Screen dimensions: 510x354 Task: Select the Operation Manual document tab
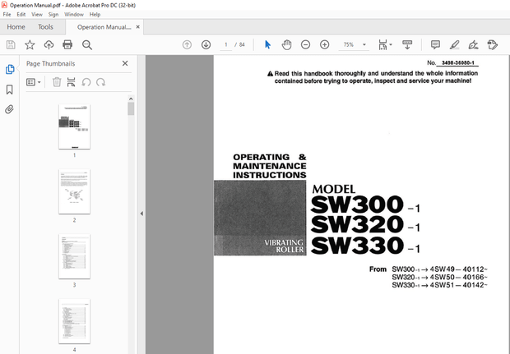coord(104,27)
